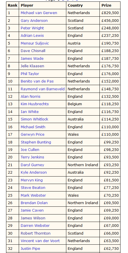Open the Phil Taylor link

tap(30, 74)
